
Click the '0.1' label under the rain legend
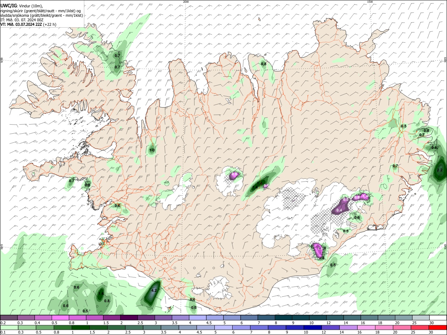pos(3,332)
